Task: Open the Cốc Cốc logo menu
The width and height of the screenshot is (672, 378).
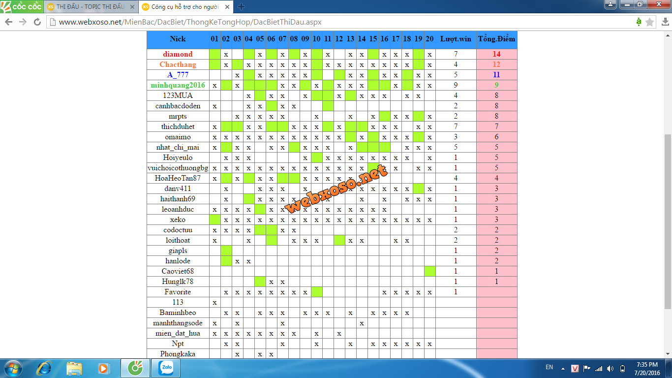Action: [x=22, y=7]
